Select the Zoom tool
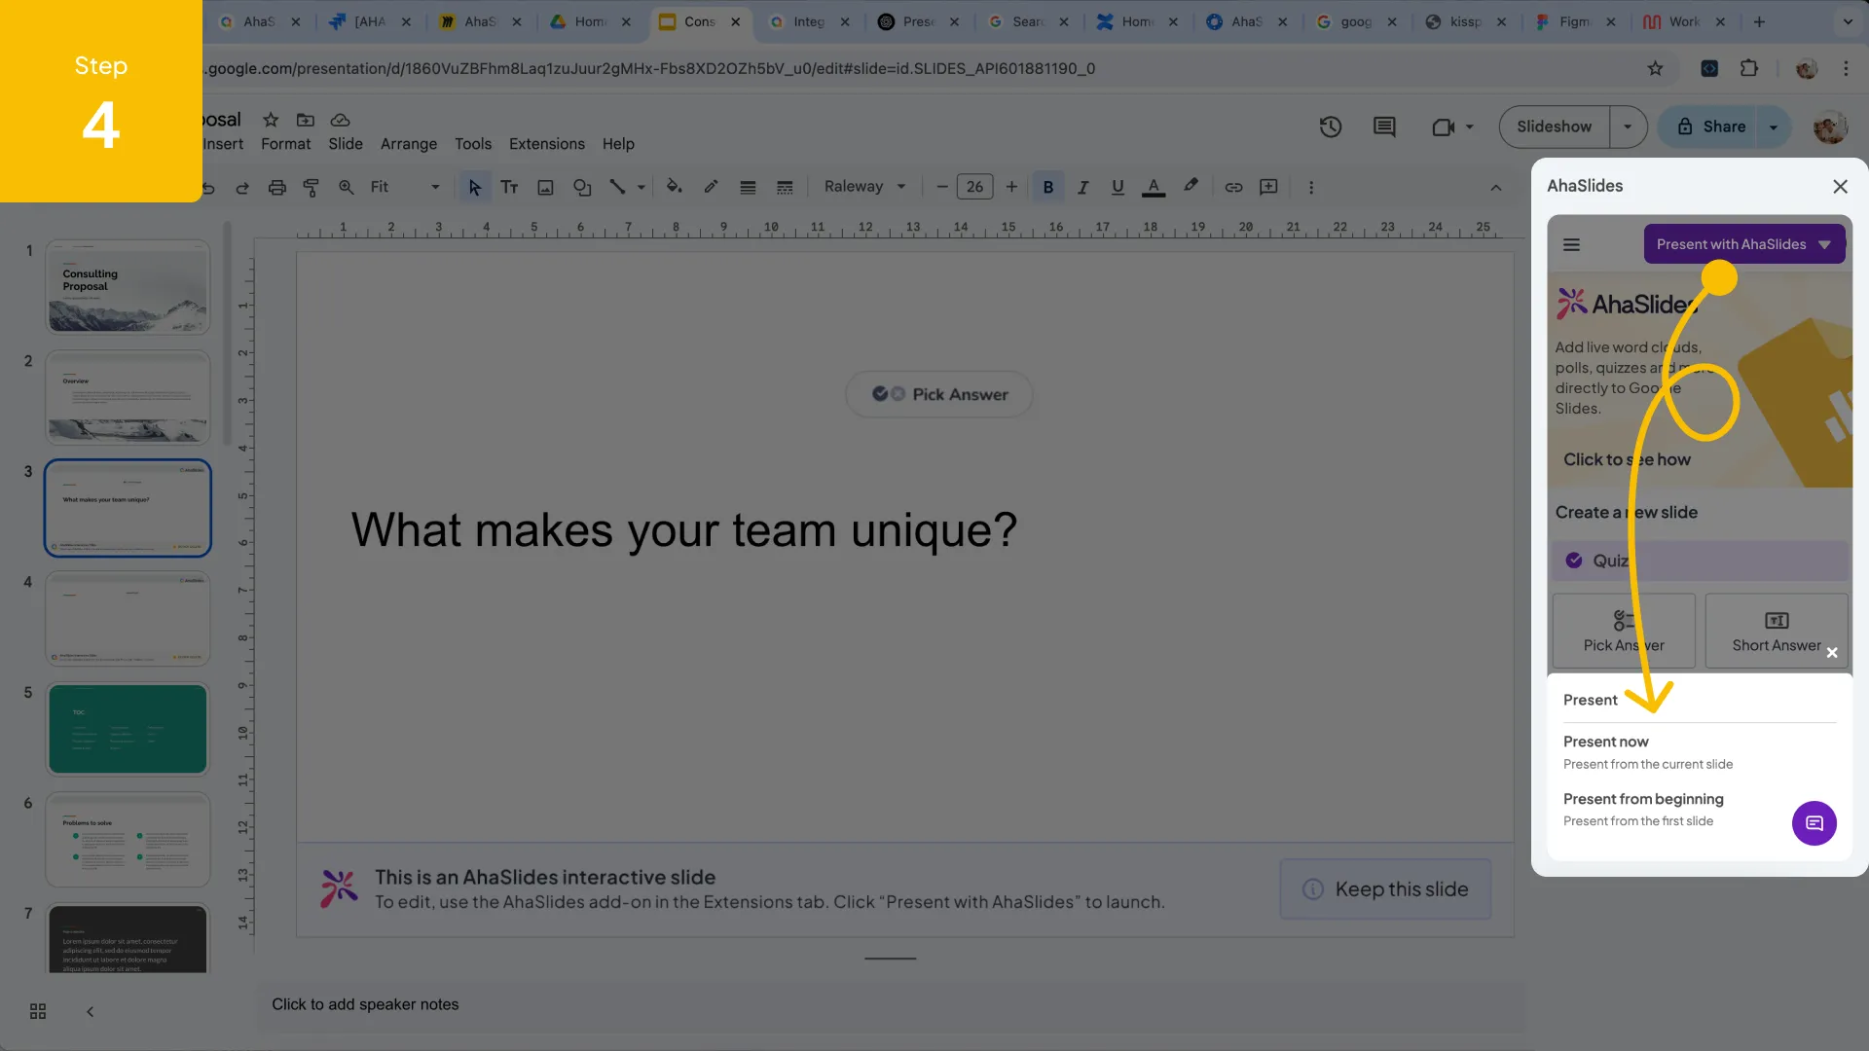Image resolution: width=1869 pixels, height=1051 pixels. [x=346, y=187]
